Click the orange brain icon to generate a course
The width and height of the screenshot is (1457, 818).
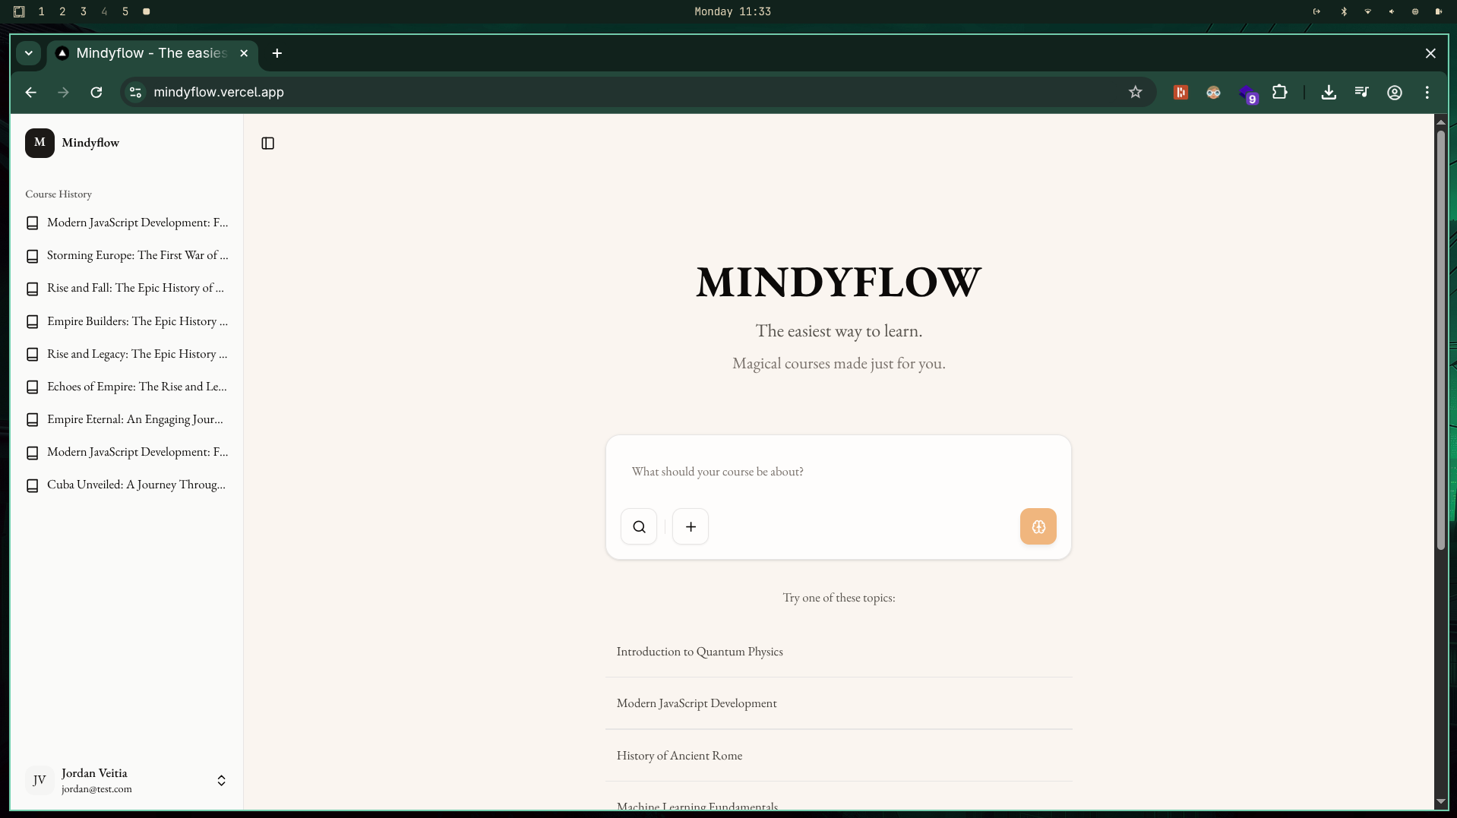[x=1038, y=526]
